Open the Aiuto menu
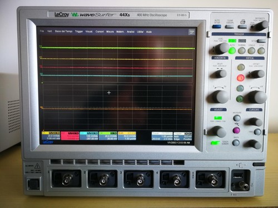Image resolution: width=278 pixels, height=208 pixels. (x=149, y=32)
